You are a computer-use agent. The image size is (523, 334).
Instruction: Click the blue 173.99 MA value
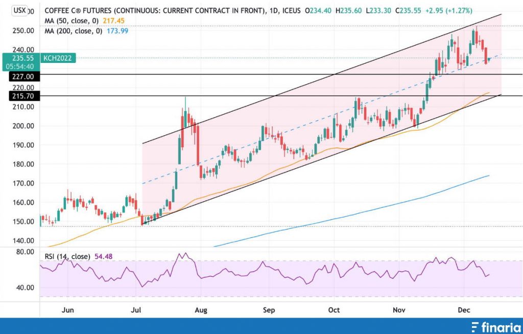pyautogui.click(x=117, y=31)
